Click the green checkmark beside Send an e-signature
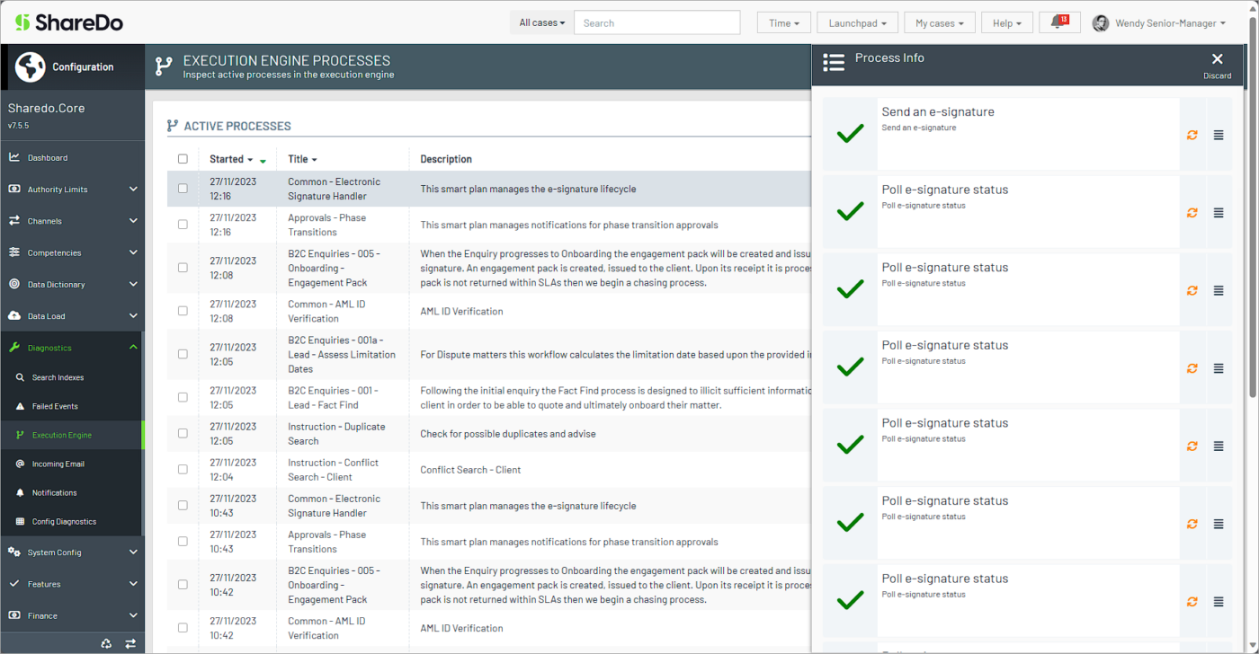Image resolution: width=1259 pixels, height=654 pixels. coord(850,135)
